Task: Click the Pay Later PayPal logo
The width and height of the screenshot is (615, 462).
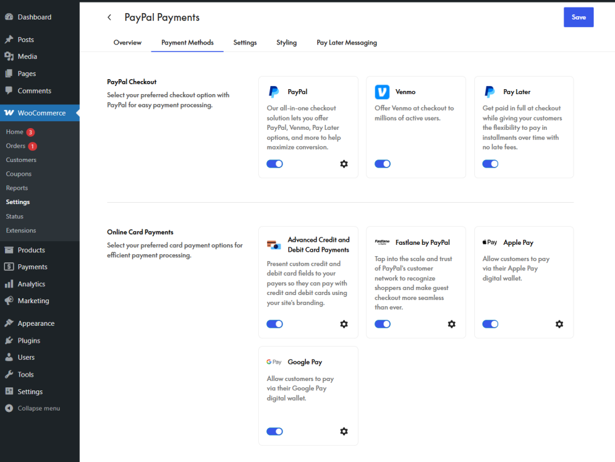Action: click(489, 92)
